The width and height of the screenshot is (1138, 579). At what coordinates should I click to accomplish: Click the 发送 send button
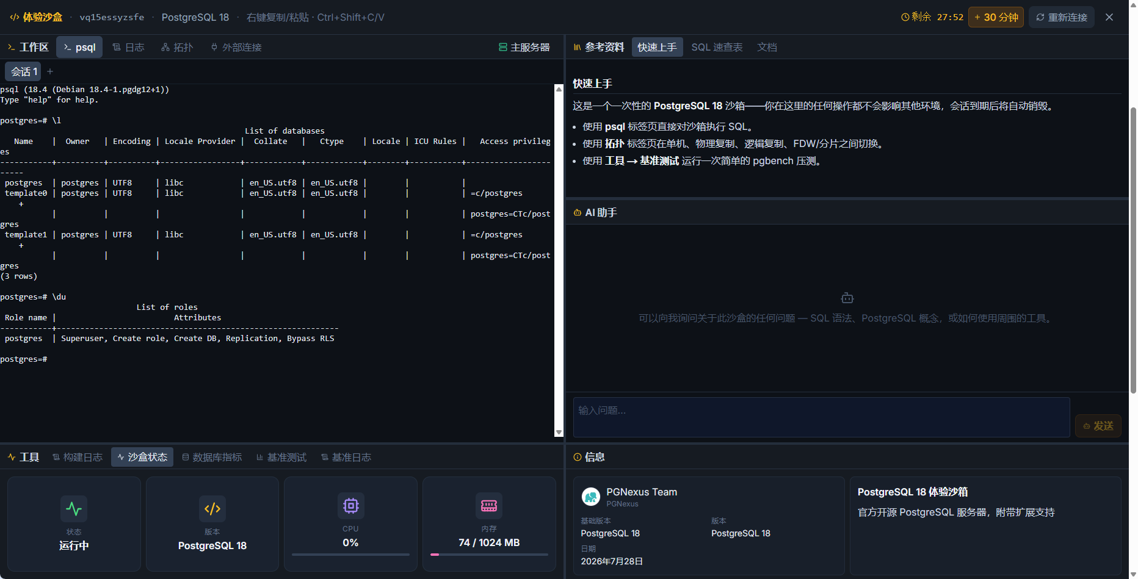pos(1098,426)
